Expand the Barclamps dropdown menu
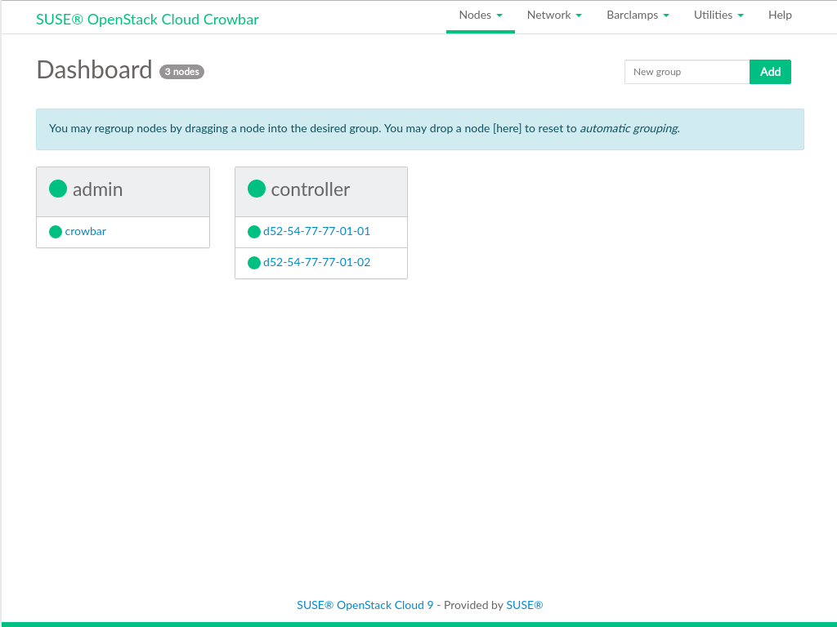The width and height of the screenshot is (837, 627). 638,16
